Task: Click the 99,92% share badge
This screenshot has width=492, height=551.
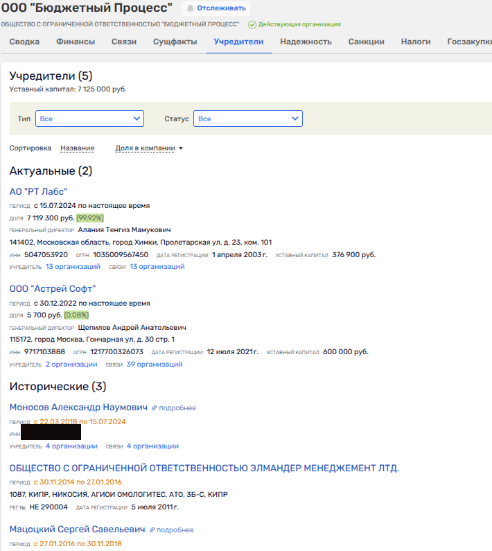Action: [90, 218]
